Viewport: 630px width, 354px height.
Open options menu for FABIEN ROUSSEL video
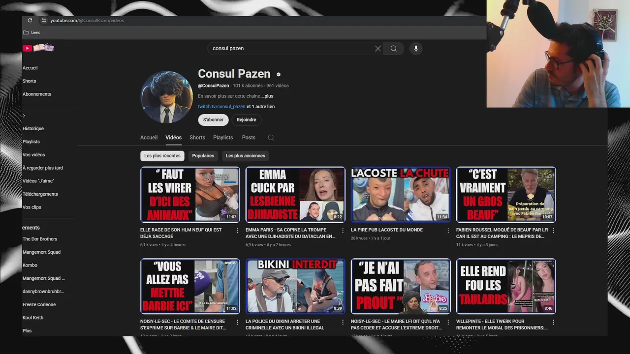point(553,231)
